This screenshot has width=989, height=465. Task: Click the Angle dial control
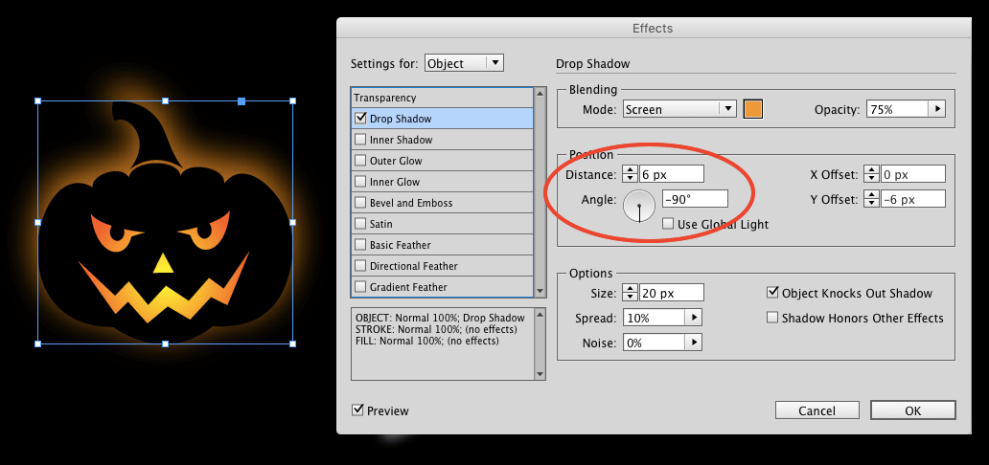point(639,206)
